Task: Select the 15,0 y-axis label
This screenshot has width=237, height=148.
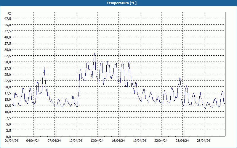Action: pos(8,99)
